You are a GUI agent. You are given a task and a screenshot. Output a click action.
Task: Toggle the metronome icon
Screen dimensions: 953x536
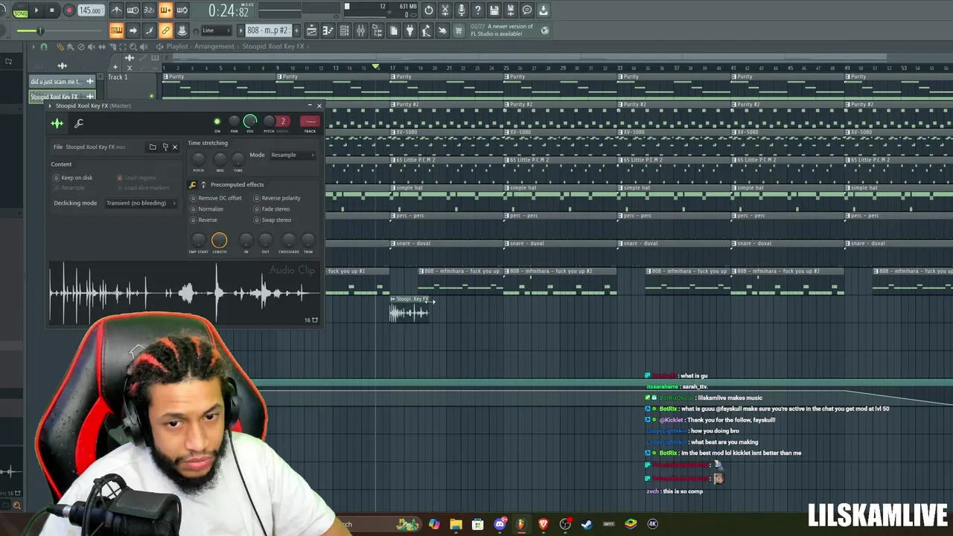click(x=116, y=10)
